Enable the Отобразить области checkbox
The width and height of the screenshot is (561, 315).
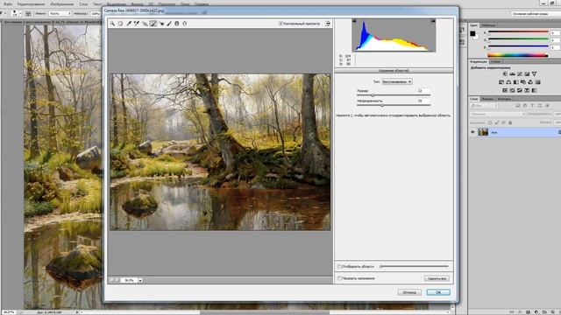[339, 266]
